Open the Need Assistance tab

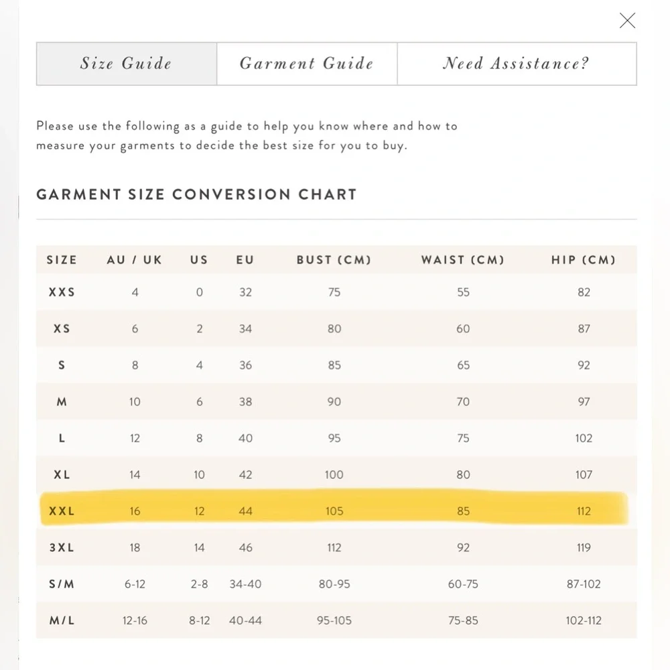(x=517, y=64)
